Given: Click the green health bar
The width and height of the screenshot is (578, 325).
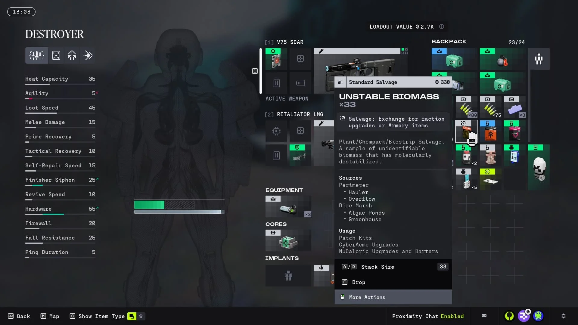Looking at the screenshot, I should (149, 205).
